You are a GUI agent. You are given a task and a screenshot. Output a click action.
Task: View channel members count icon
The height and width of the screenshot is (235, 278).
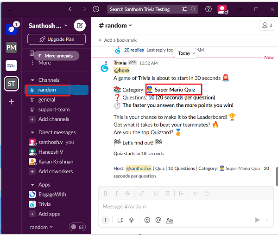267,26
